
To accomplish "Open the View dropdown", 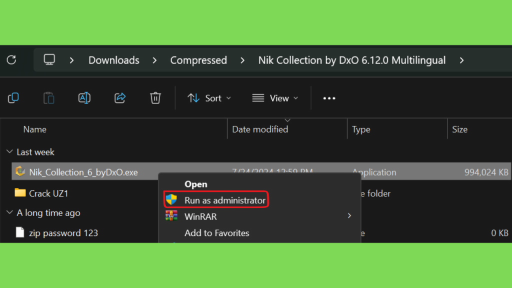I will tap(275, 98).
